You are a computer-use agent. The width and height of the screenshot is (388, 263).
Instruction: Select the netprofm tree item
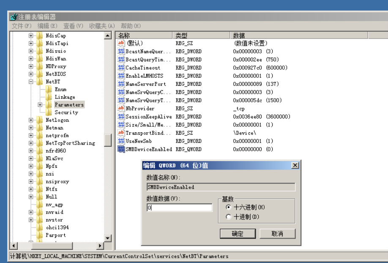coord(57,135)
